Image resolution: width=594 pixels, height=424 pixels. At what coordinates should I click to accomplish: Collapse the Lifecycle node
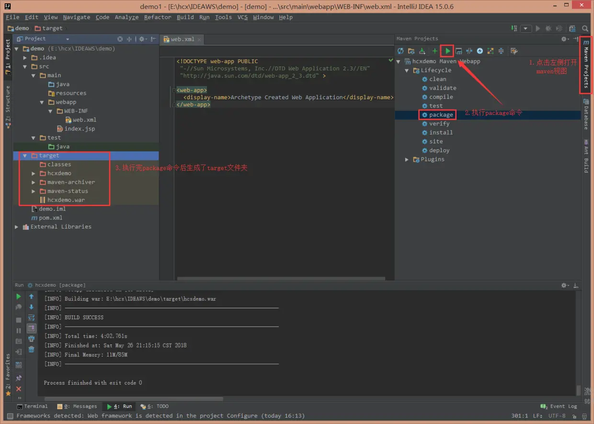407,70
